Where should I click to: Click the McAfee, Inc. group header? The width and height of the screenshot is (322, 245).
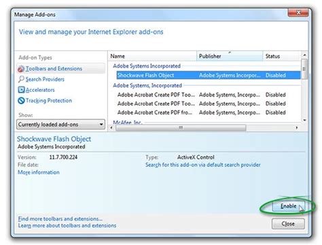click(x=128, y=122)
